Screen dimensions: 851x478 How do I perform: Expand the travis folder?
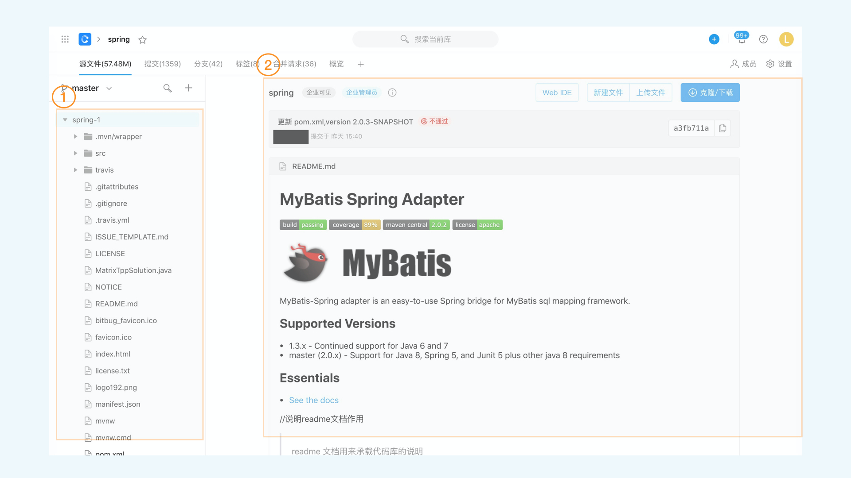[75, 170]
